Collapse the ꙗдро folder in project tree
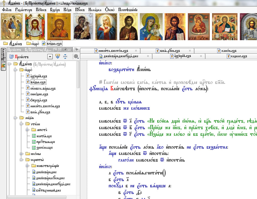This screenshot has height=199, width=257. pos(15,70)
